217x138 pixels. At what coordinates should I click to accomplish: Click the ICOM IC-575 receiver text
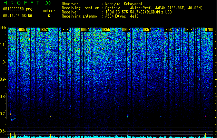pos(138,12)
